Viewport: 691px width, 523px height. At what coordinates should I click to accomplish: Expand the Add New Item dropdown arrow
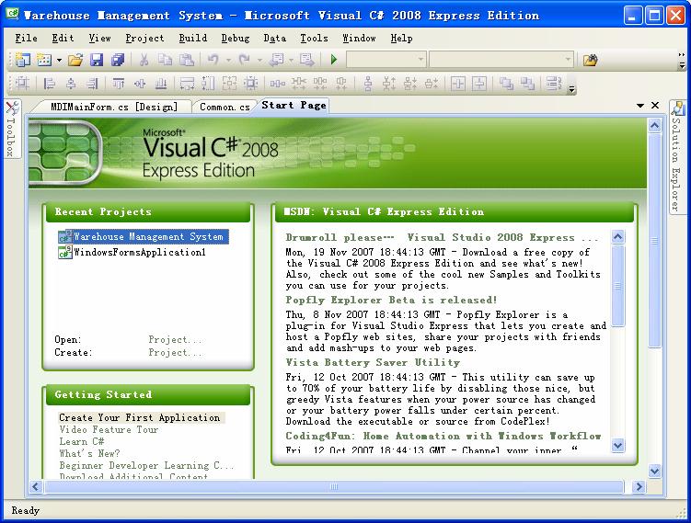pyautogui.click(x=59, y=60)
